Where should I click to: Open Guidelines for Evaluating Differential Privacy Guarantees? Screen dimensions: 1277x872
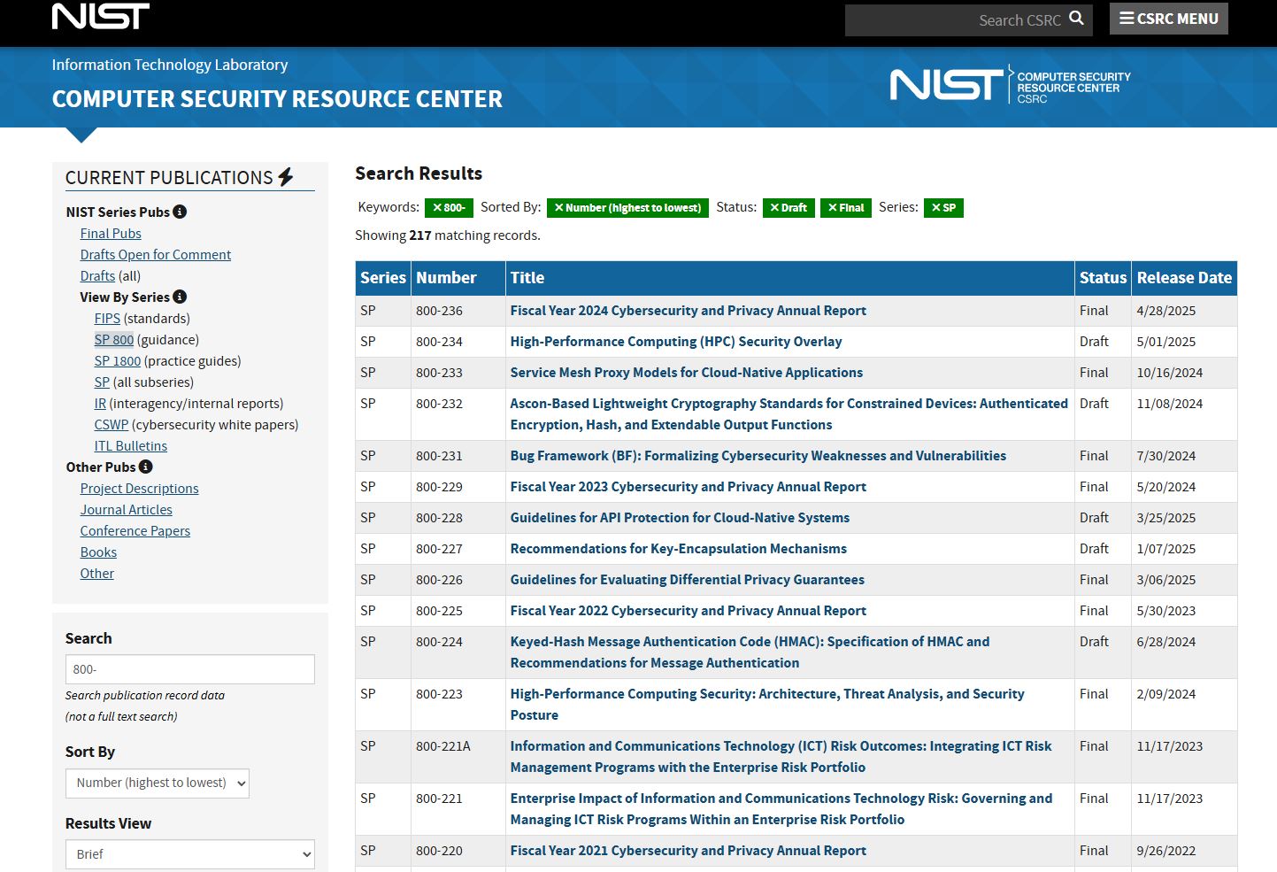(688, 580)
